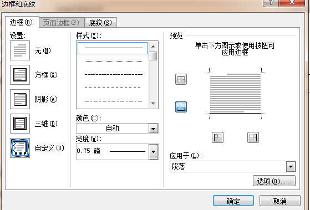The image size is (310, 210).
Task: Select the 无 (None) border setting icon
Action: (x=20, y=50)
